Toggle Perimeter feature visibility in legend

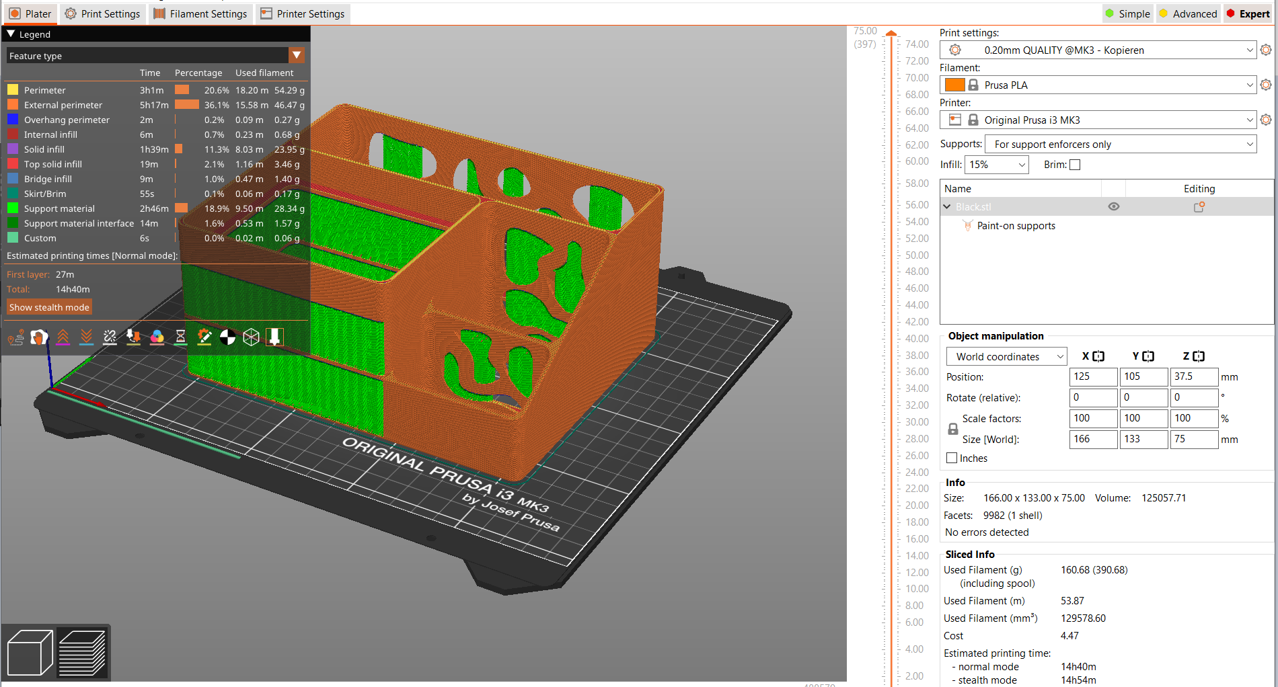[x=155, y=90]
